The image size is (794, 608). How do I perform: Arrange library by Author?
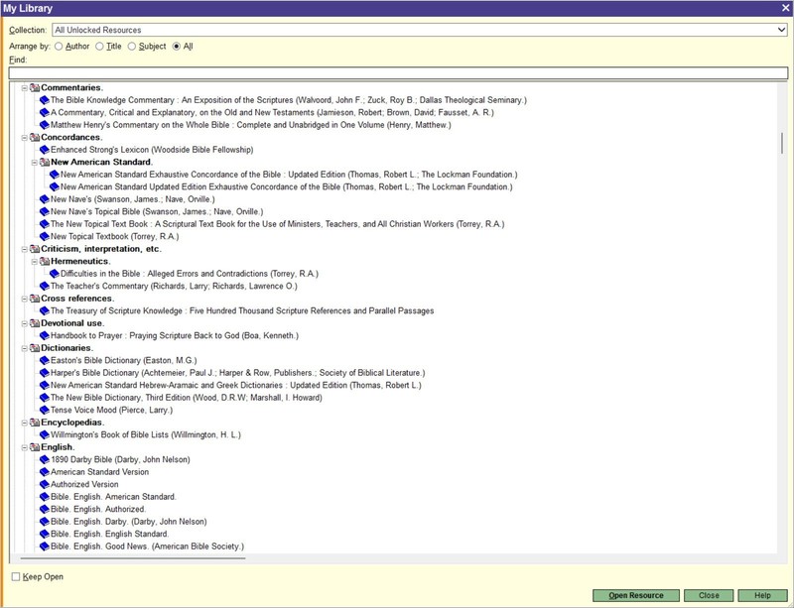59,46
